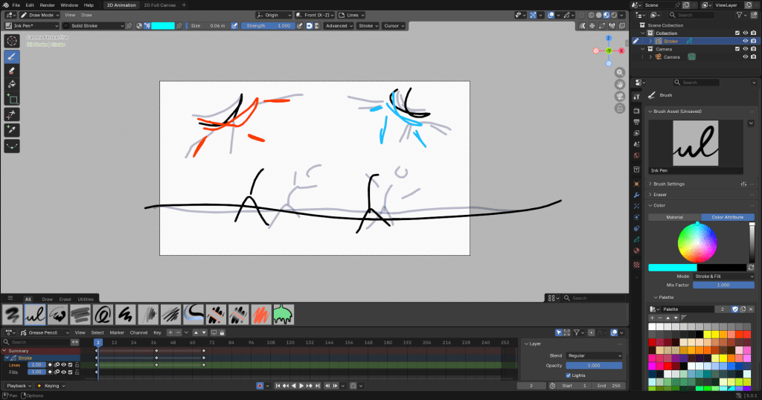Open the Blend mode dropdown set to Regular

[x=594, y=355]
